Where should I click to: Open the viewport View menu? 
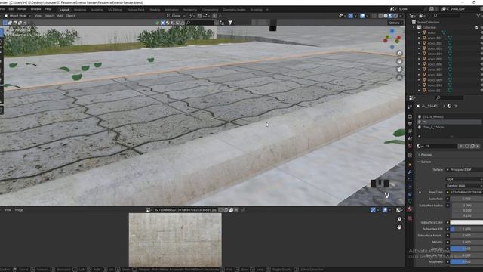[x=38, y=16]
